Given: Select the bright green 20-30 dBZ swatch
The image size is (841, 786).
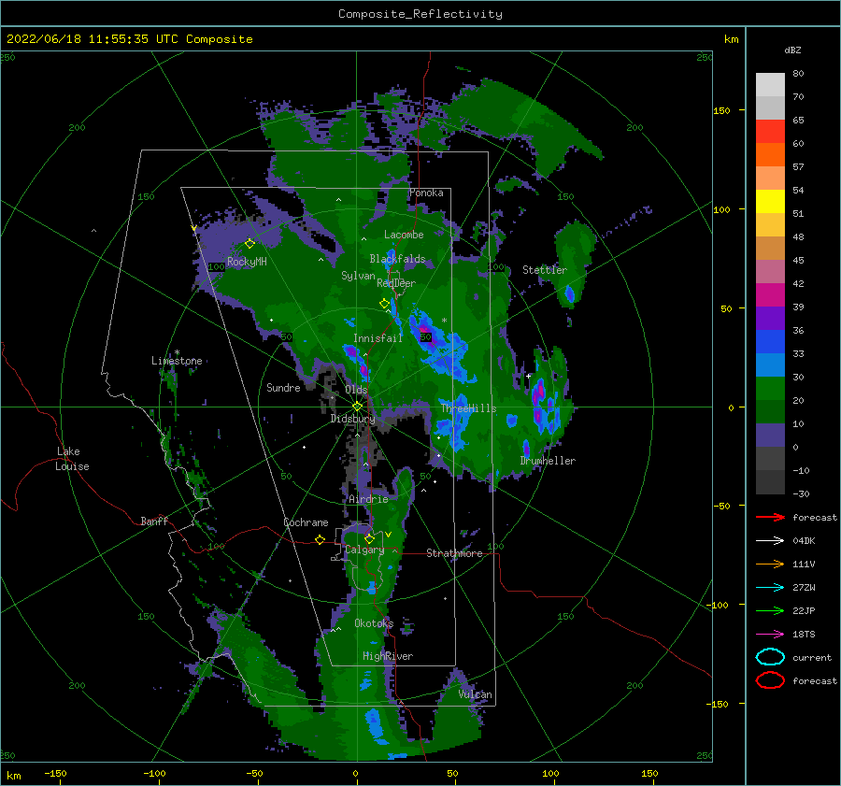Looking at the screenshot, I should click(770, 389).
